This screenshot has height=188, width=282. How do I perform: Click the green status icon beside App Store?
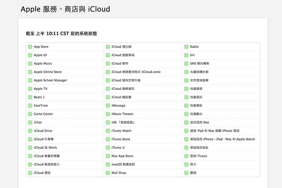(30, 47)
